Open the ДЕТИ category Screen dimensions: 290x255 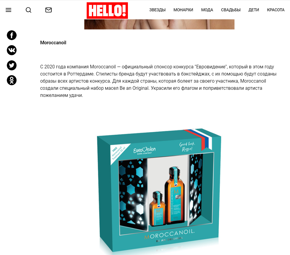[x=254, y=10]
